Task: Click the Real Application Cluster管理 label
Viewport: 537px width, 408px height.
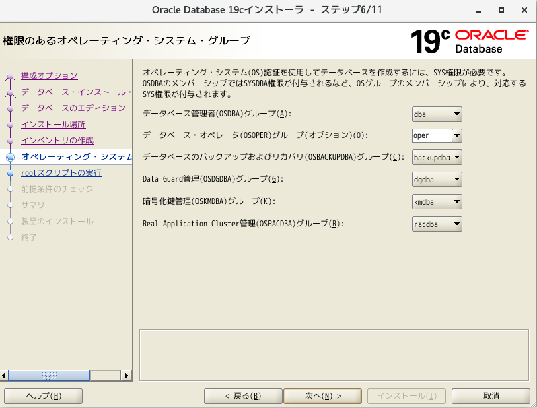Action: pyautogui.click(x=243, y=224)
